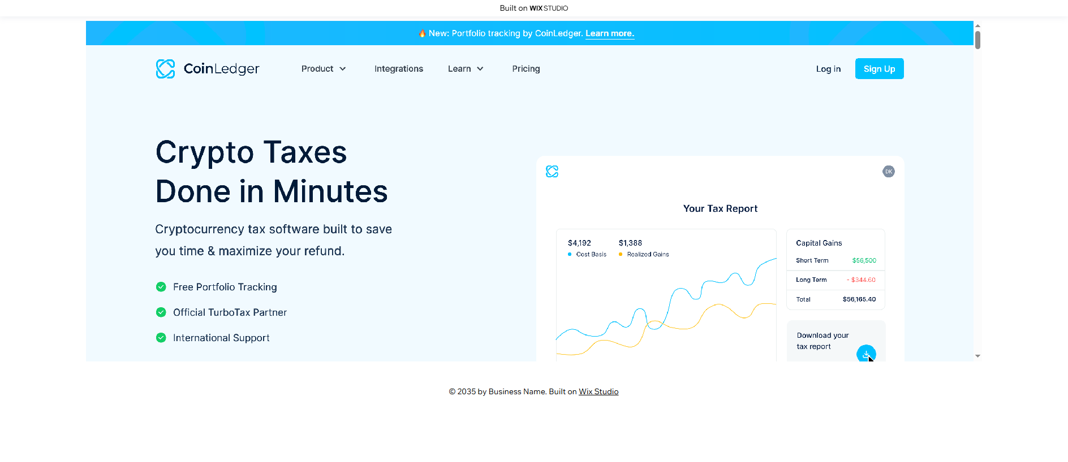Click the CoinLedger logo icon in header
Image resolution: width=1068 pixels, height=462 pixels.
tap(165, 69)
